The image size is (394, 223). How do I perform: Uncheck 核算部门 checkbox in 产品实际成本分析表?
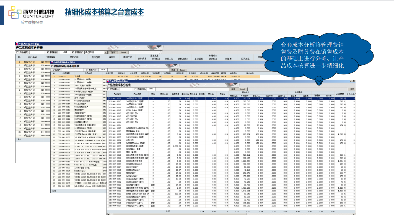73,52
